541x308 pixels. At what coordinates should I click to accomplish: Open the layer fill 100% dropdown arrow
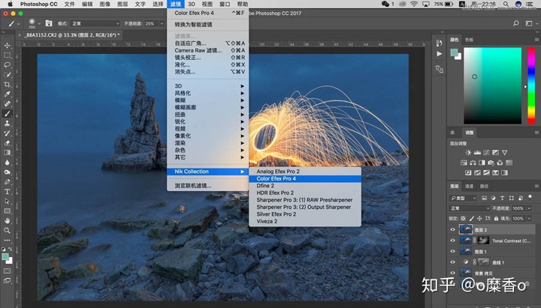(x=529, y=219)
